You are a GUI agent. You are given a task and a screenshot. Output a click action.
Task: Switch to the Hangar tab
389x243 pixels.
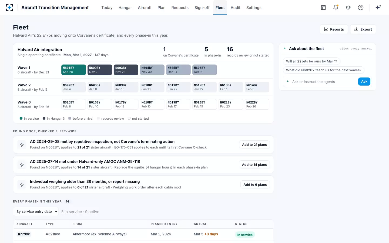click(x=125, y=8)
